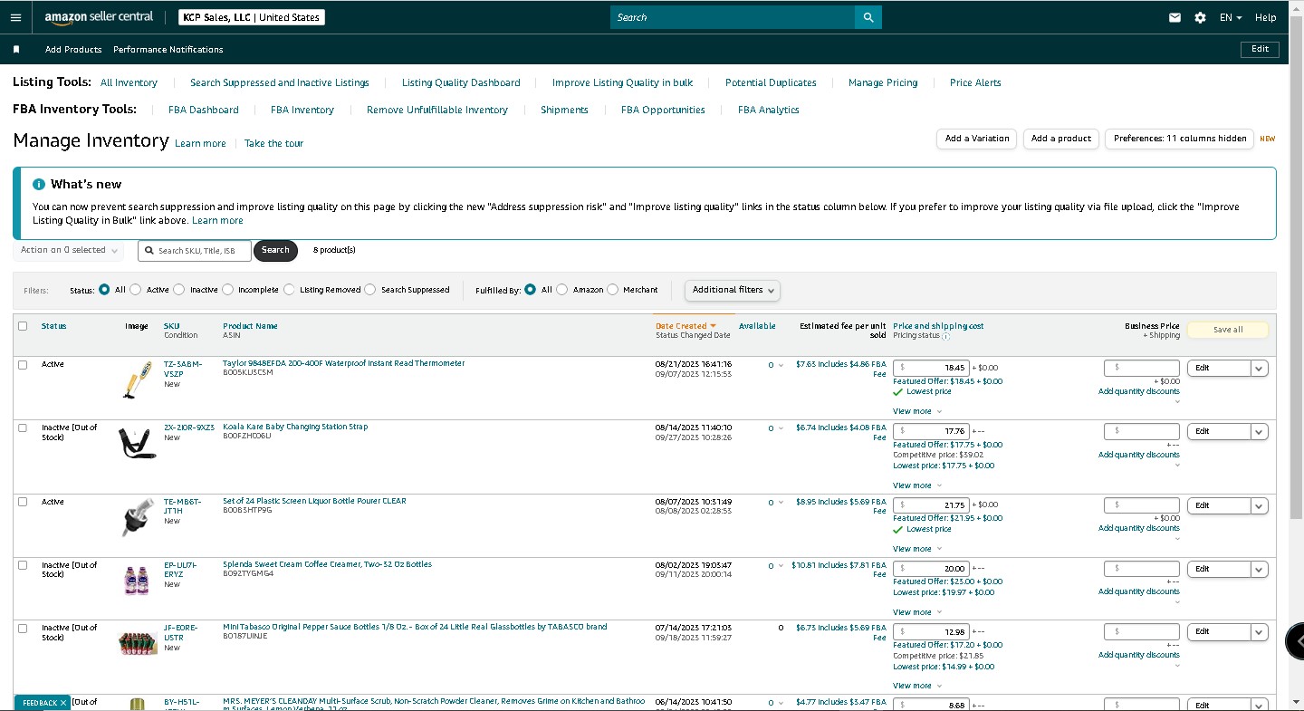Screen dimensions: 1304x711
Task: Open the Listing Quality Dashboard
Action: point(461,82)
